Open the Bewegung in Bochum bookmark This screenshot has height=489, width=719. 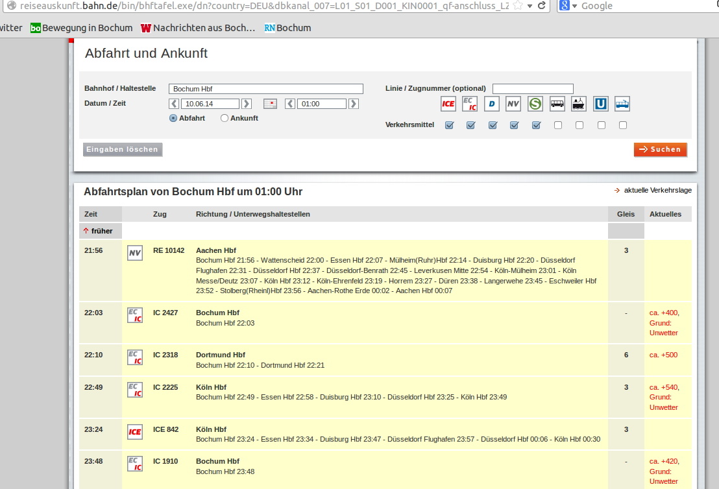coord(81,28)
